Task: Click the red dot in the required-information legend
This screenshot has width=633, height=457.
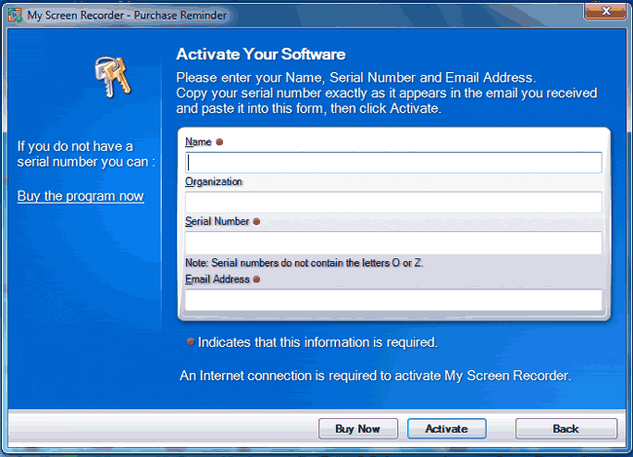Action: pos(191,342)
